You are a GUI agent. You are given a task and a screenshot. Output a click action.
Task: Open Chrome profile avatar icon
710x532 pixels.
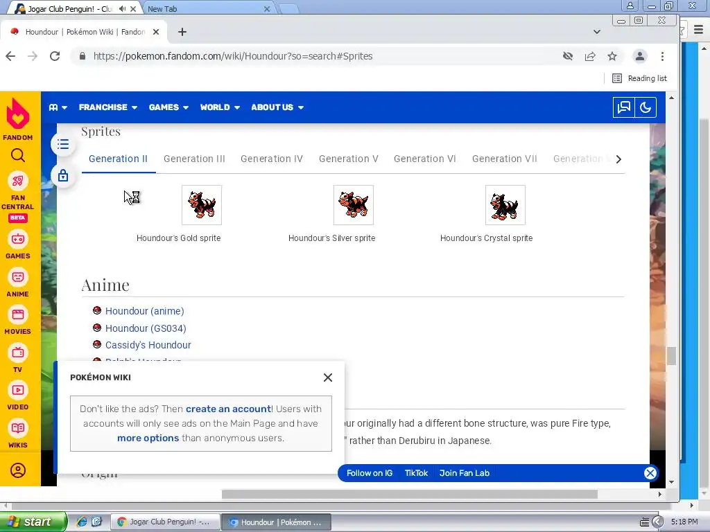coord(640,56)
